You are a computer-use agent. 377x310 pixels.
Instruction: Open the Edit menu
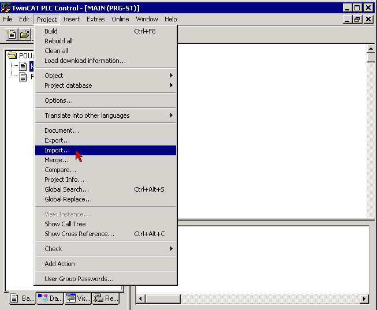pyautogui.click(x=24, y=19)
